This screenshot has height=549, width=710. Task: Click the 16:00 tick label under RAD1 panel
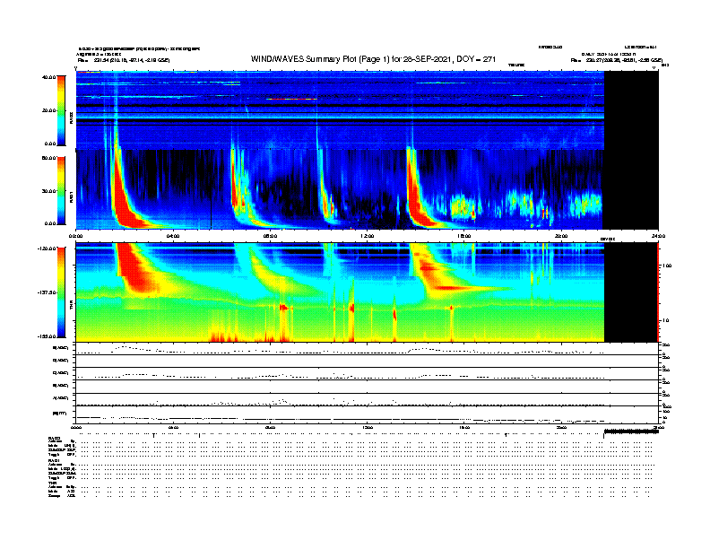point(464,236)
